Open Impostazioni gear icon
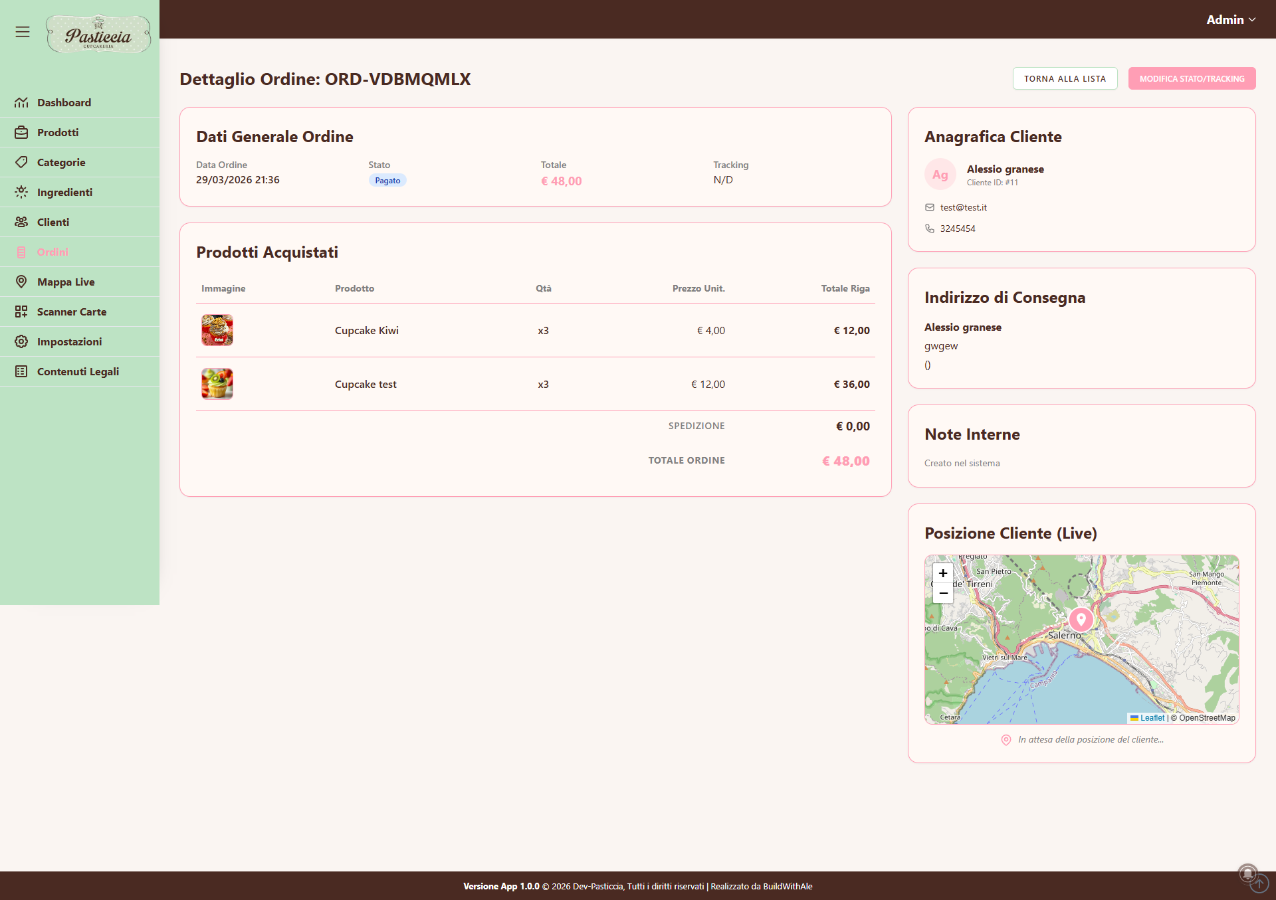 tap(21, 341)
